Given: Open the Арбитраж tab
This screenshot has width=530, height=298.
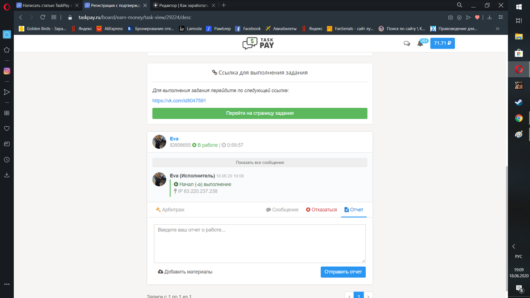Looking at the screenshot, I should tap(170, 210).
